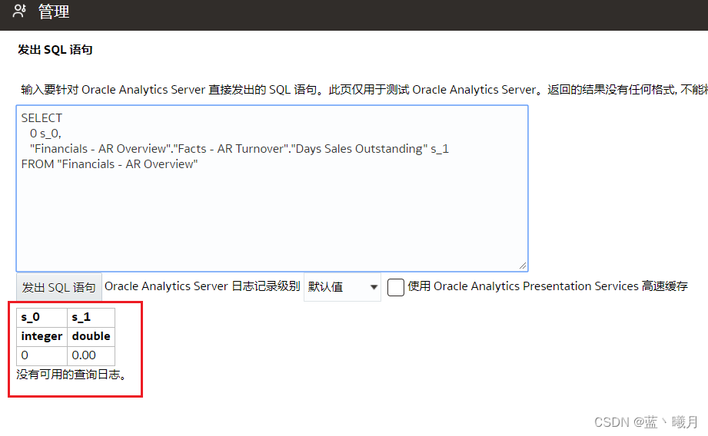Screen dimensions: 708x436
Task: Click the user administration icon beside 管理
Action: tap(19, 11)
